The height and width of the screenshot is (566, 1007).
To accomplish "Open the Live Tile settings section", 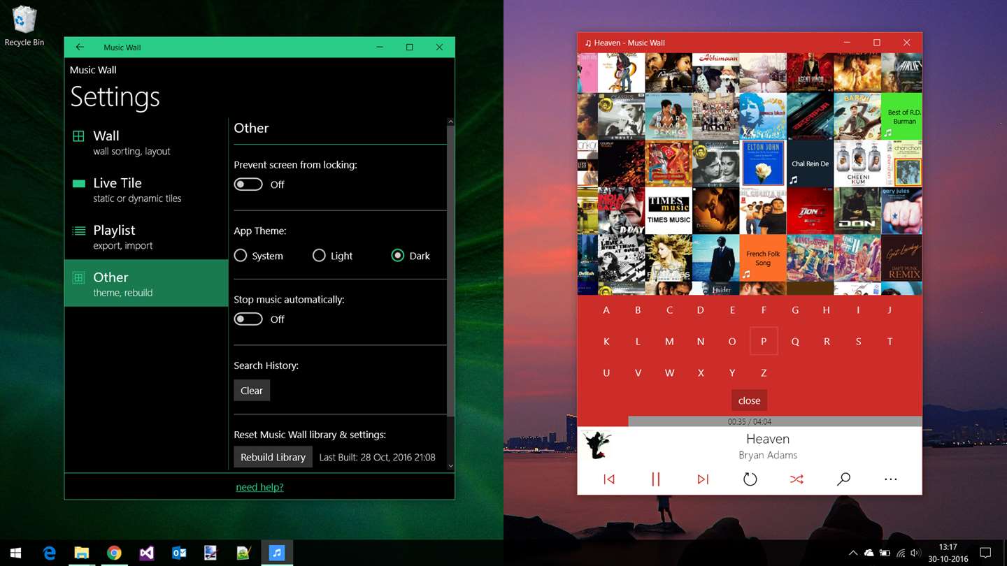I will coord(146,189).
